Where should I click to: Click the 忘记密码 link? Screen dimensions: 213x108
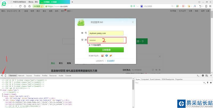coord(111,61)
